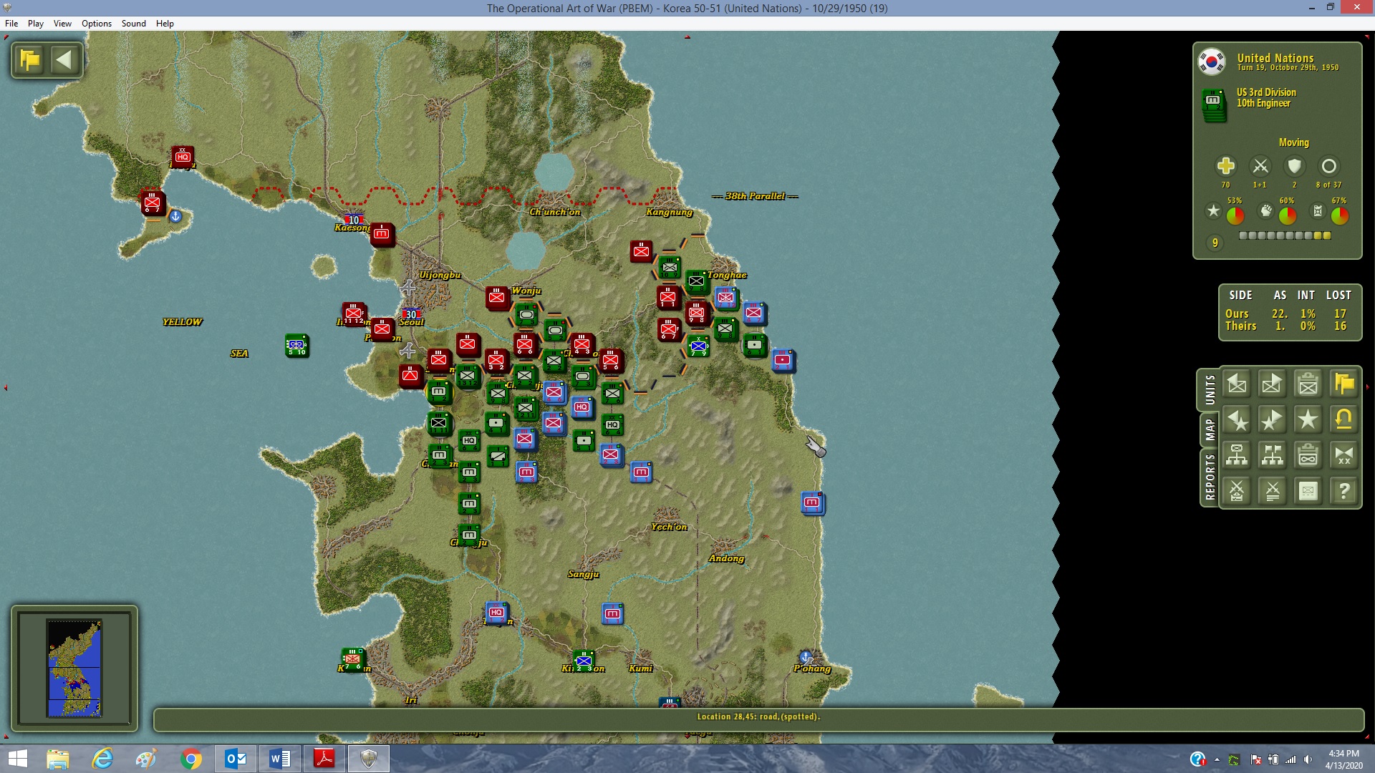This screenshot has width=1375, height=773.
Task: Click the Seoul city label on the map
Action: tap(412, 322)
